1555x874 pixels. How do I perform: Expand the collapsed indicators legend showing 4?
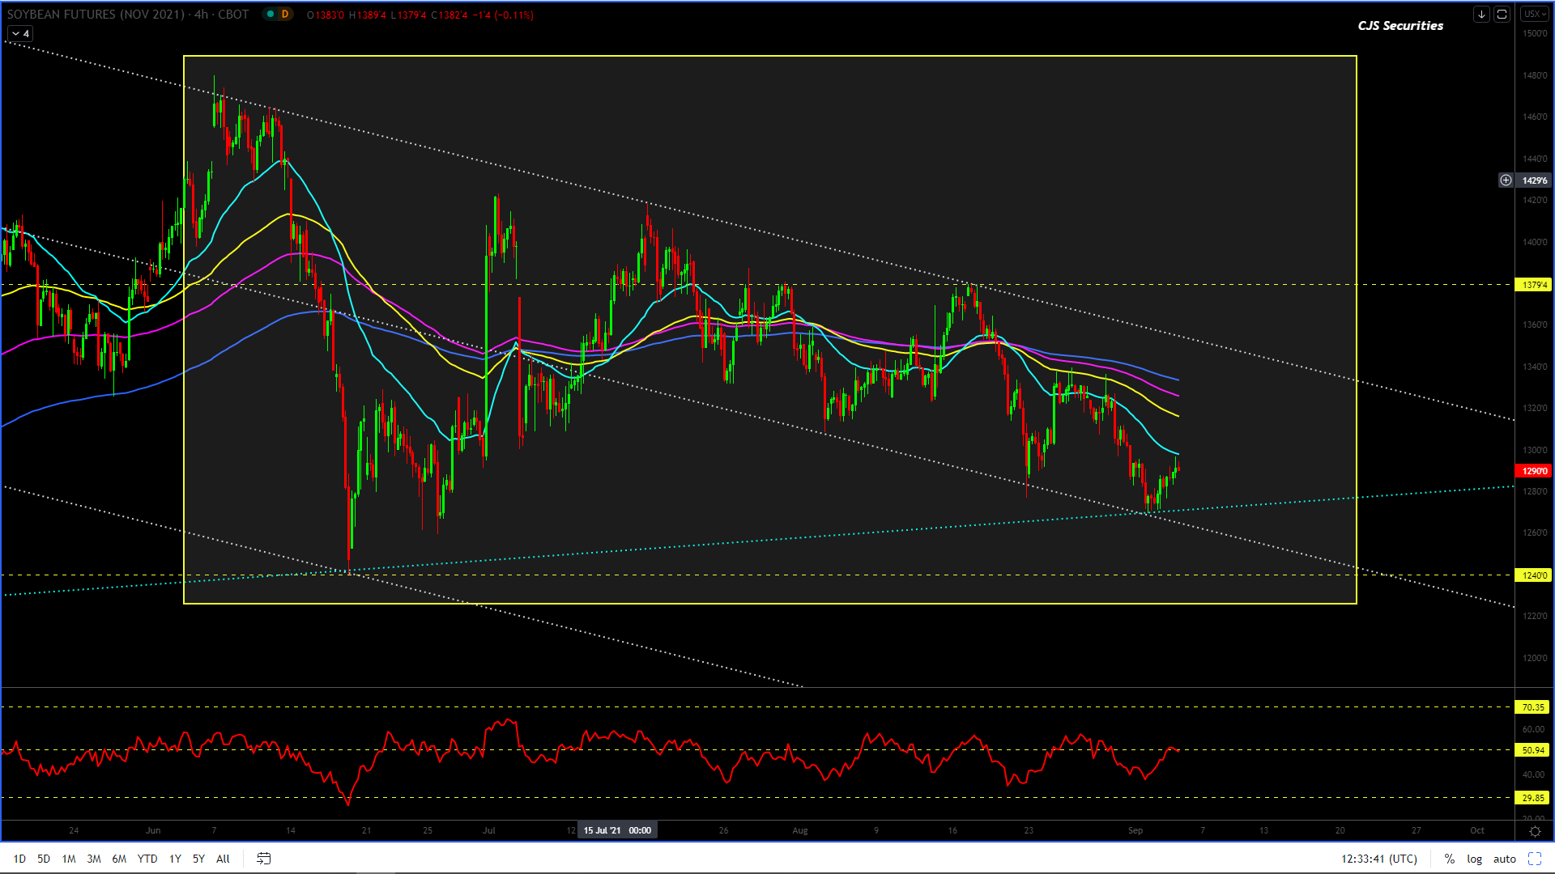(x=20, y=33)
